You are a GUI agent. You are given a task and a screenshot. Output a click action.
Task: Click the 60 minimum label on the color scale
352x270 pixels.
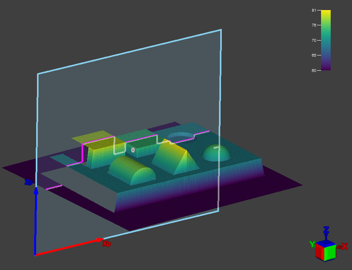click(x=314, y=70)
